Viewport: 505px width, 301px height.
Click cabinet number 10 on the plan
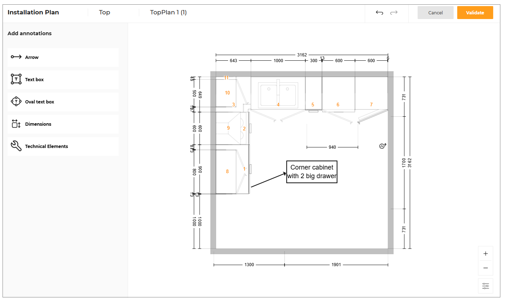click(x=227, y=93)
